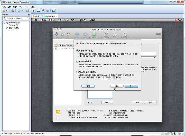185x136 pixels.
Task: Click the Send Ctrl+Alt+Del toolbar icon
Action: click(x=12, y=11)
